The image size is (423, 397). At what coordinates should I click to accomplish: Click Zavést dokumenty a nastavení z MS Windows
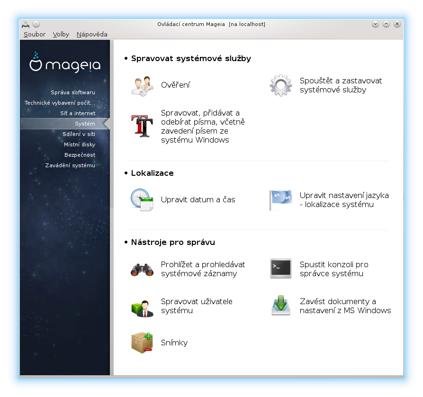(345, 306)
